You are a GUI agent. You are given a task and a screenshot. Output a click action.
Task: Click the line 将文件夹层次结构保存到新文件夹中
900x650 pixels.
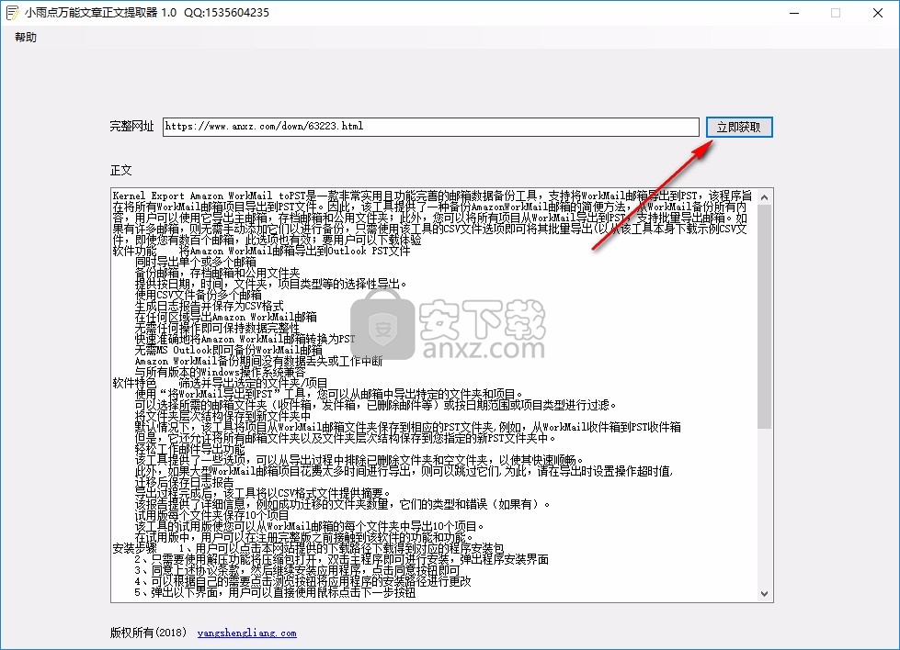point(222,416)
